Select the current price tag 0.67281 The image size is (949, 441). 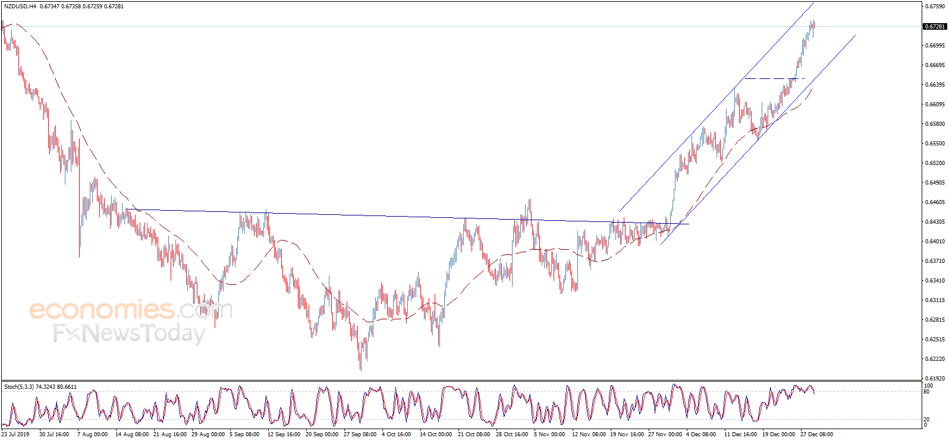(935, 27)
